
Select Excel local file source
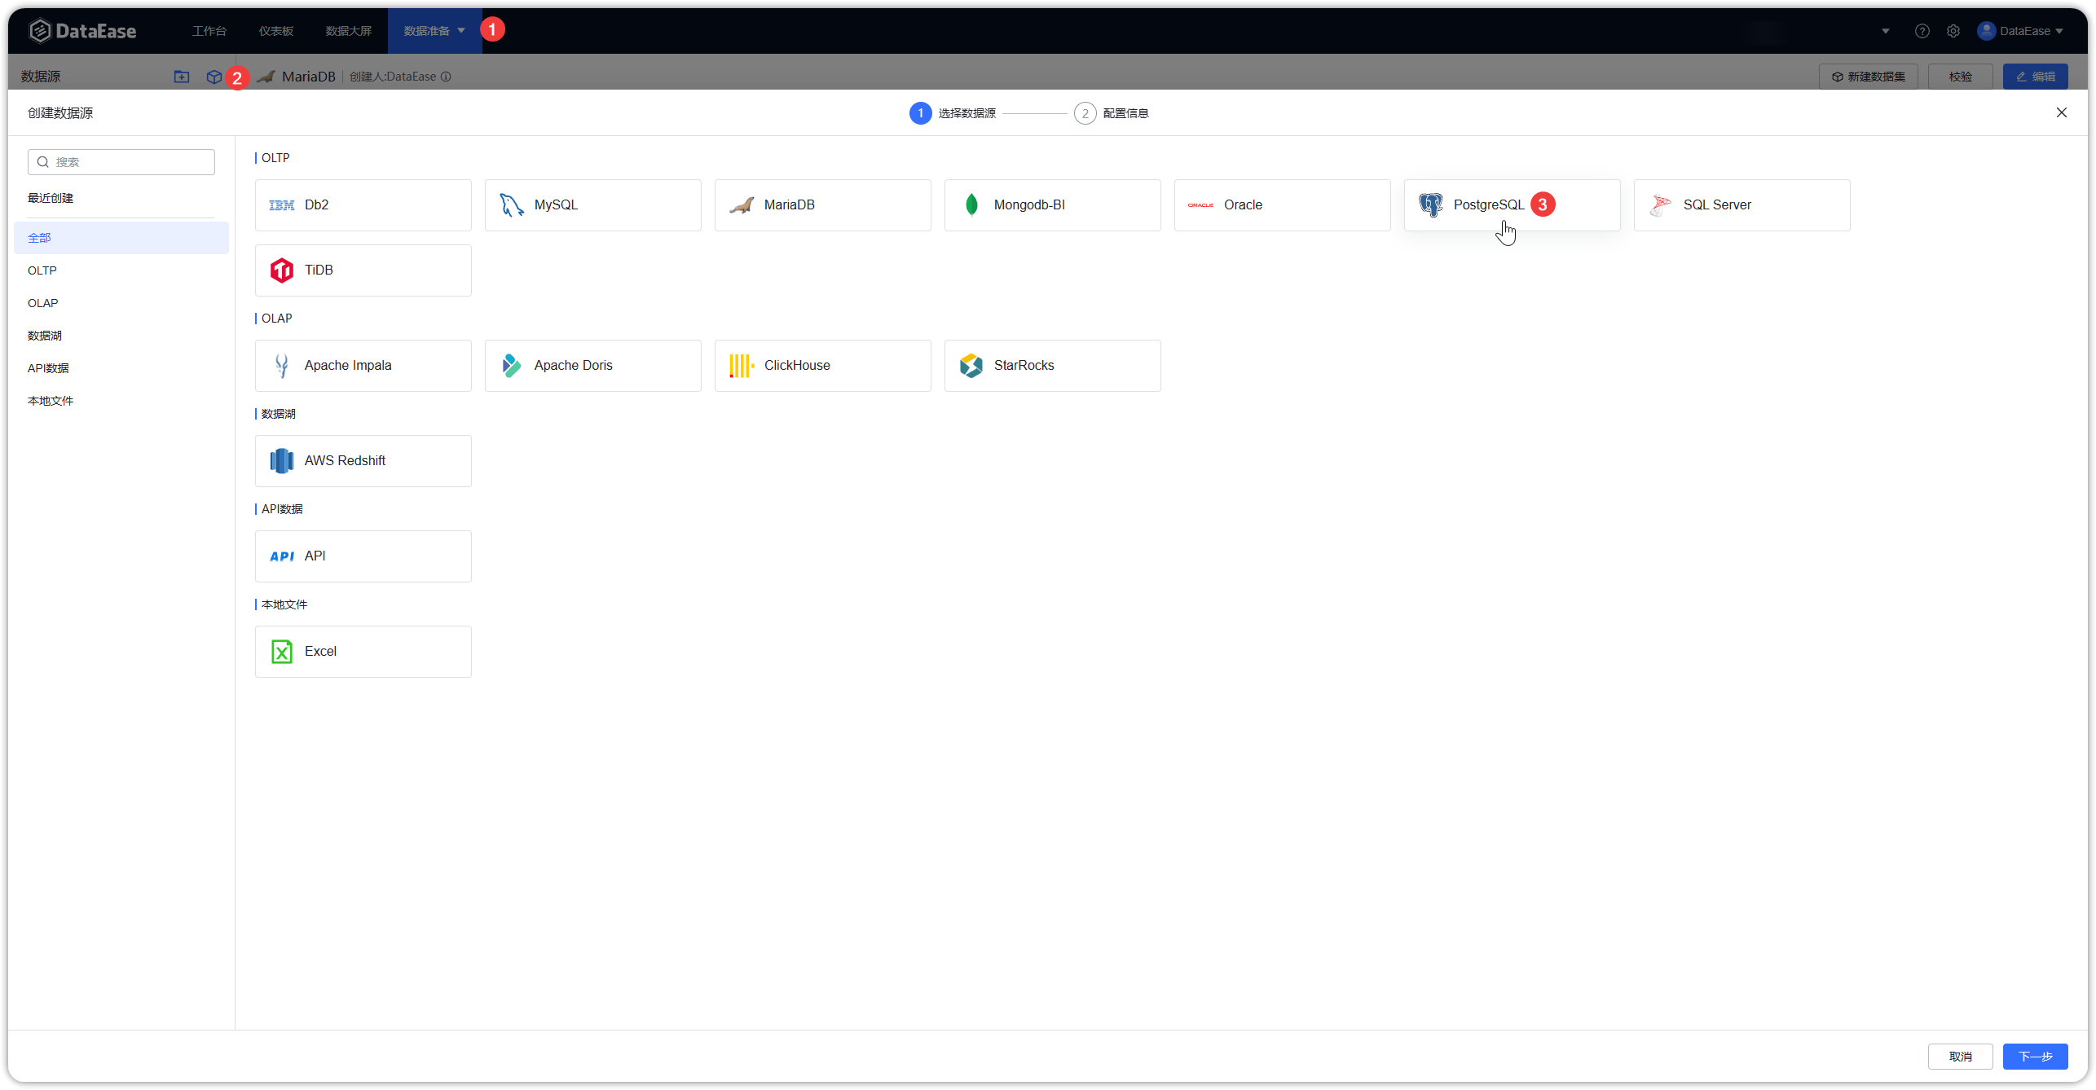point(363,651)
